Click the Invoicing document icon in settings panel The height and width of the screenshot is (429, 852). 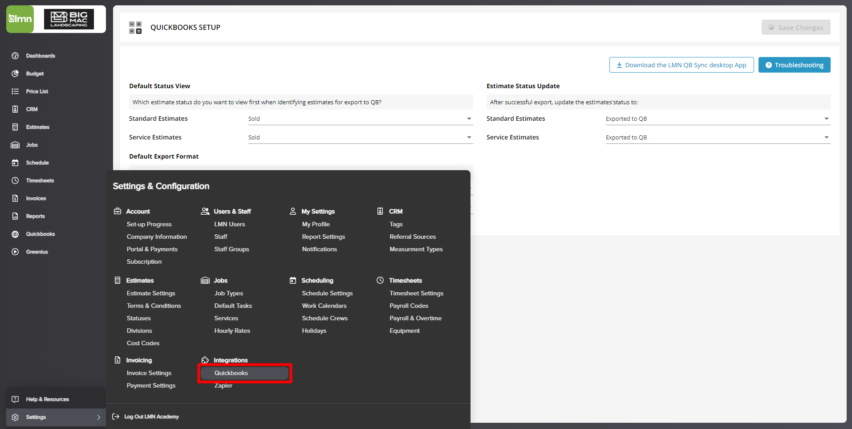point(118,360)
